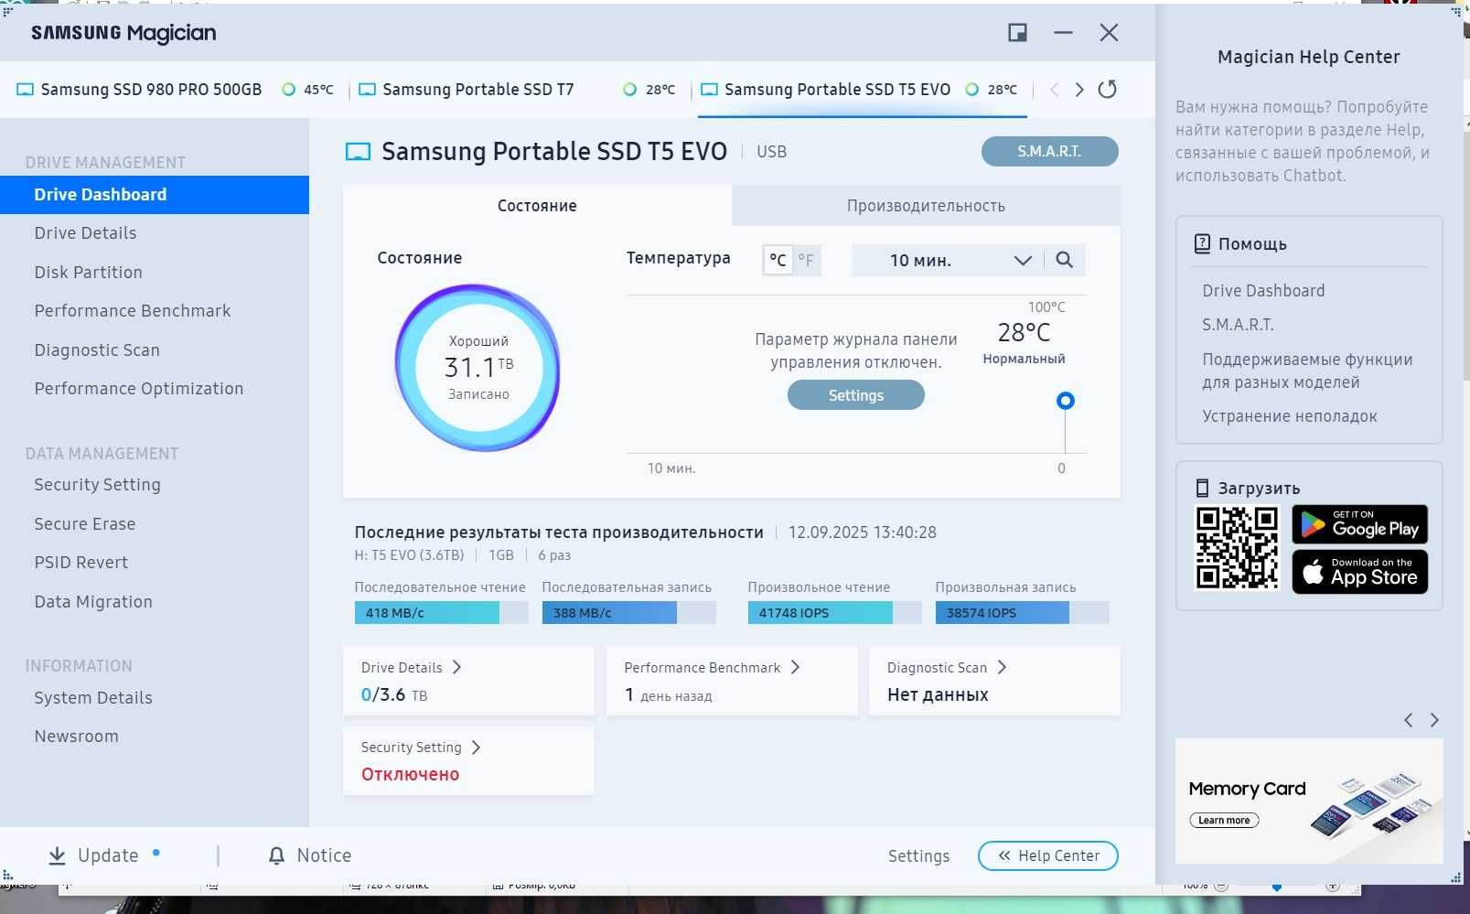Open the Drive Details card
1470x914 pixels.
[x=468, y=681]
